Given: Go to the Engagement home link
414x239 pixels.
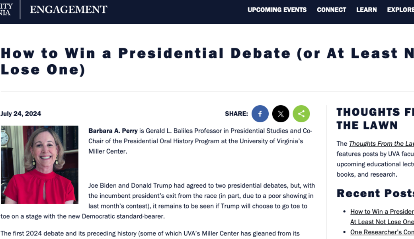Looking at the screenshot, I should pos(68,10).
